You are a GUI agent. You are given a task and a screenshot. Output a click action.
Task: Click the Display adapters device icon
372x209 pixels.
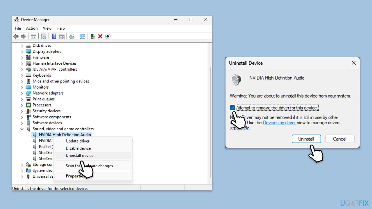point(28,51)
